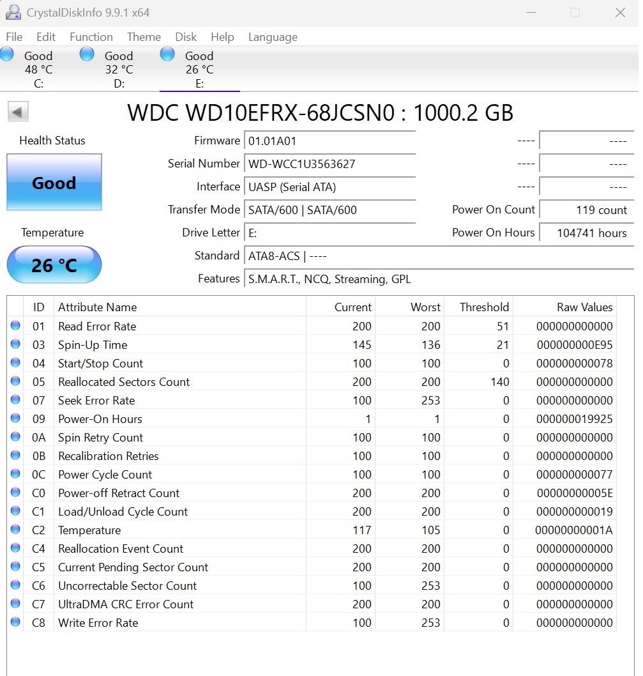Viewport: 643px width, 676px height.
Task: Select the Seek Error Rate worst value 253
Action: click(x=431, y=401)
